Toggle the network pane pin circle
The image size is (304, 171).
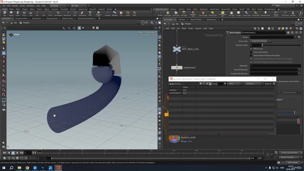(297, 24)
